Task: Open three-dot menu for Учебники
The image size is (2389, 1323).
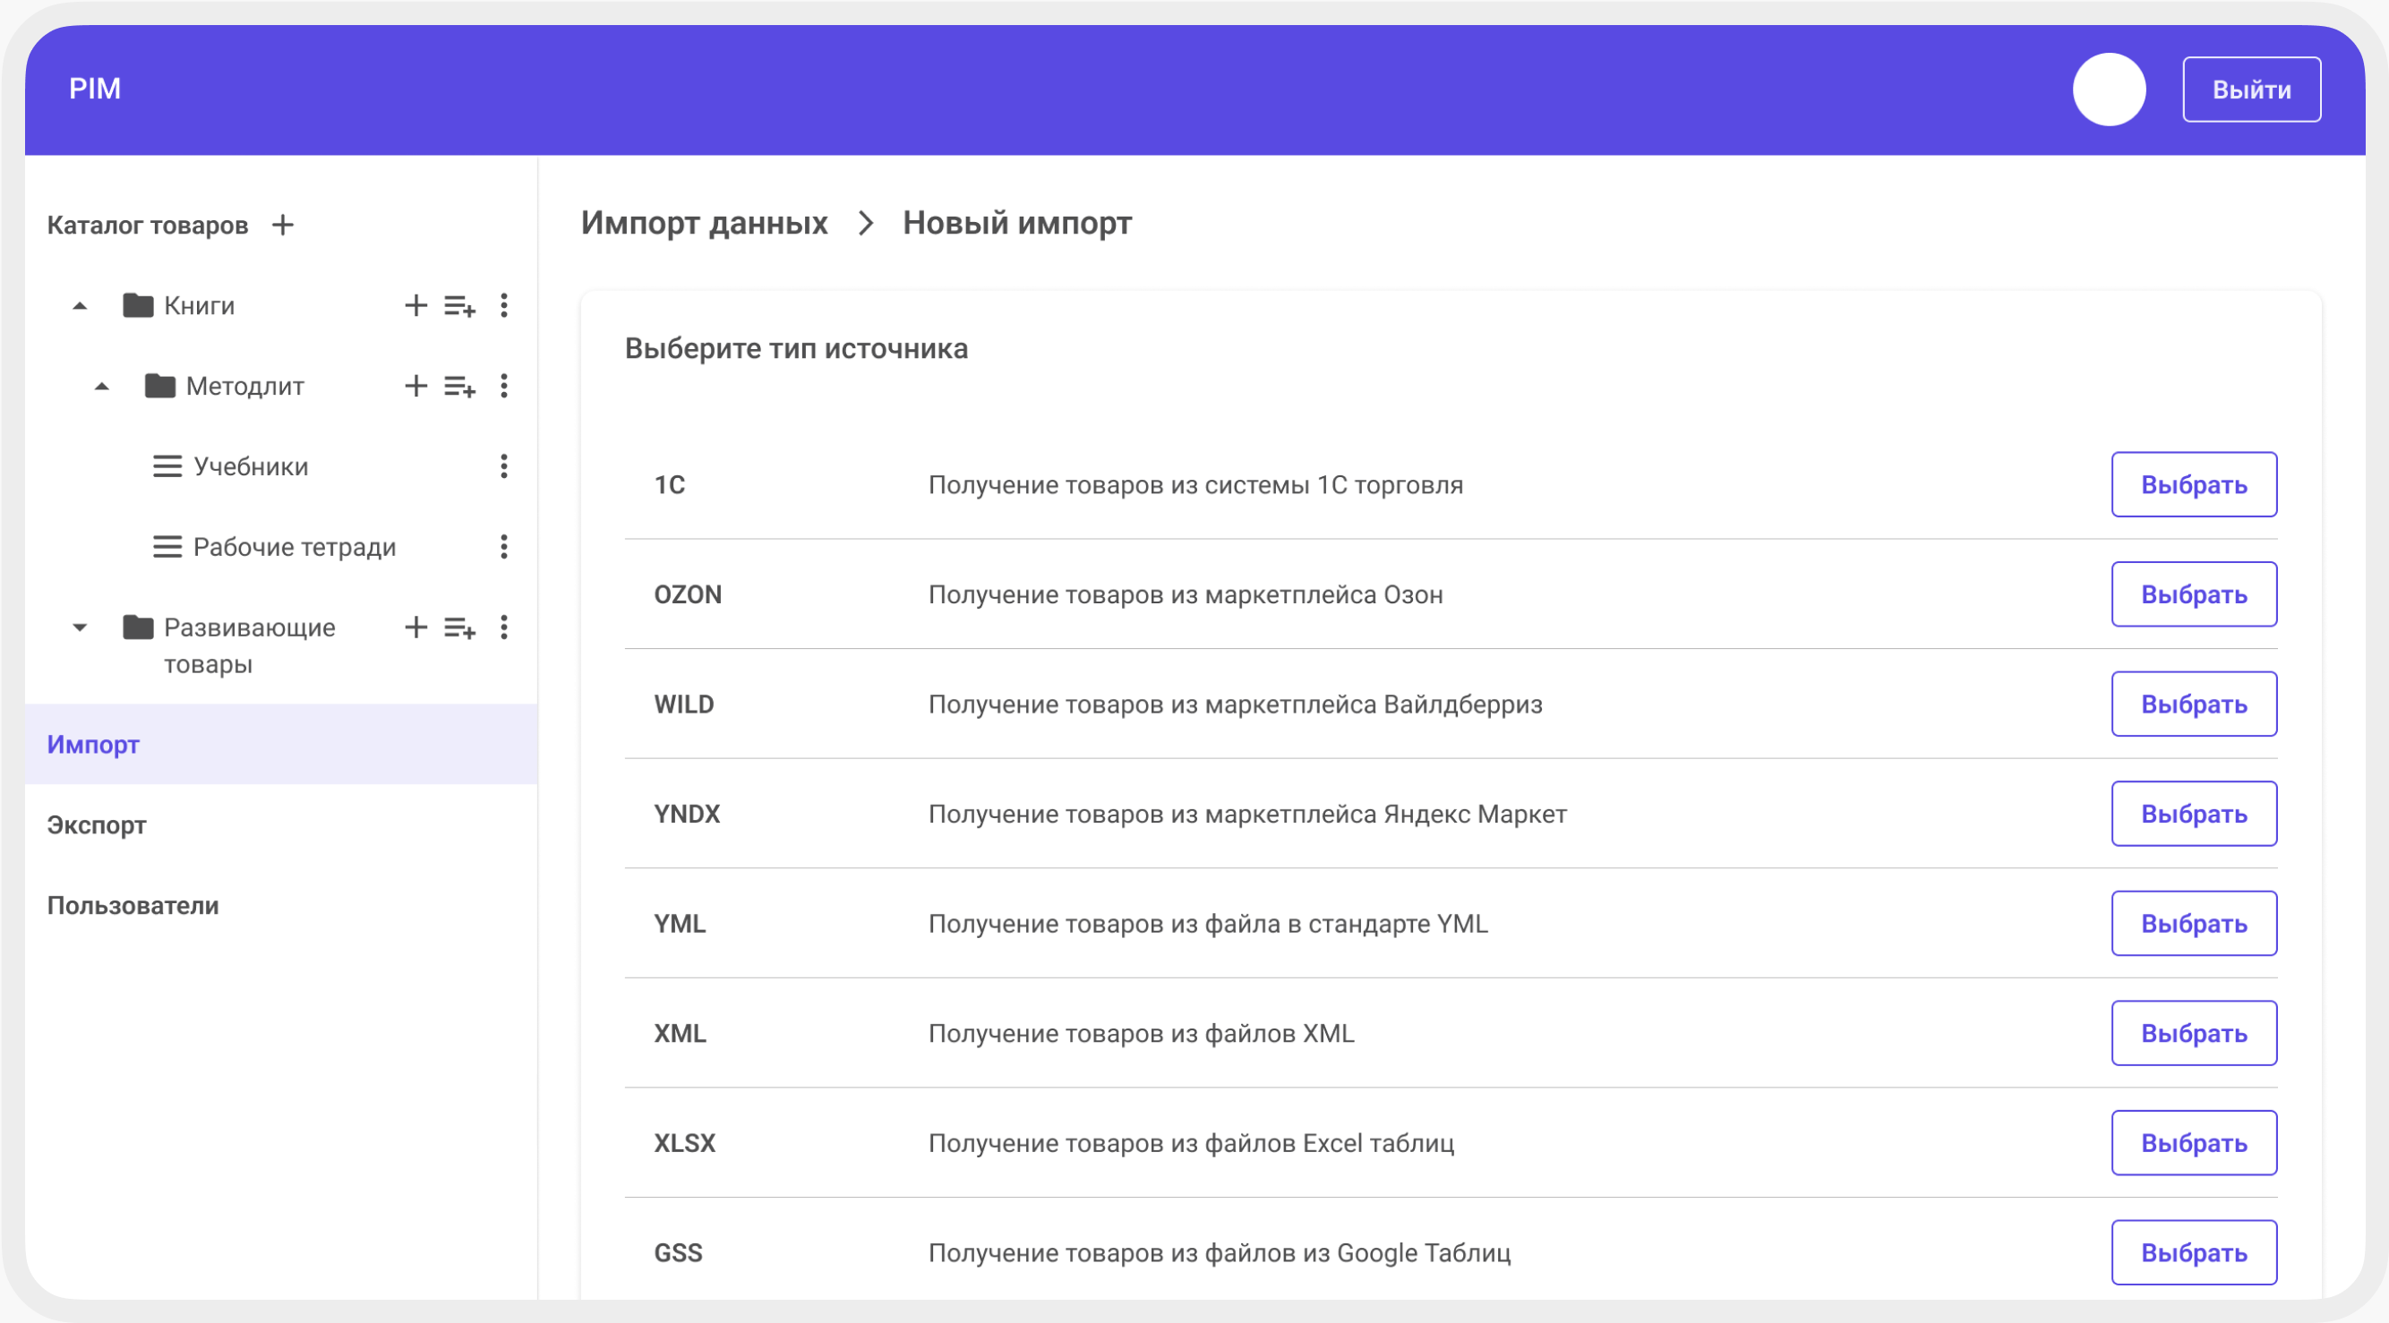Action: point(503,466)
